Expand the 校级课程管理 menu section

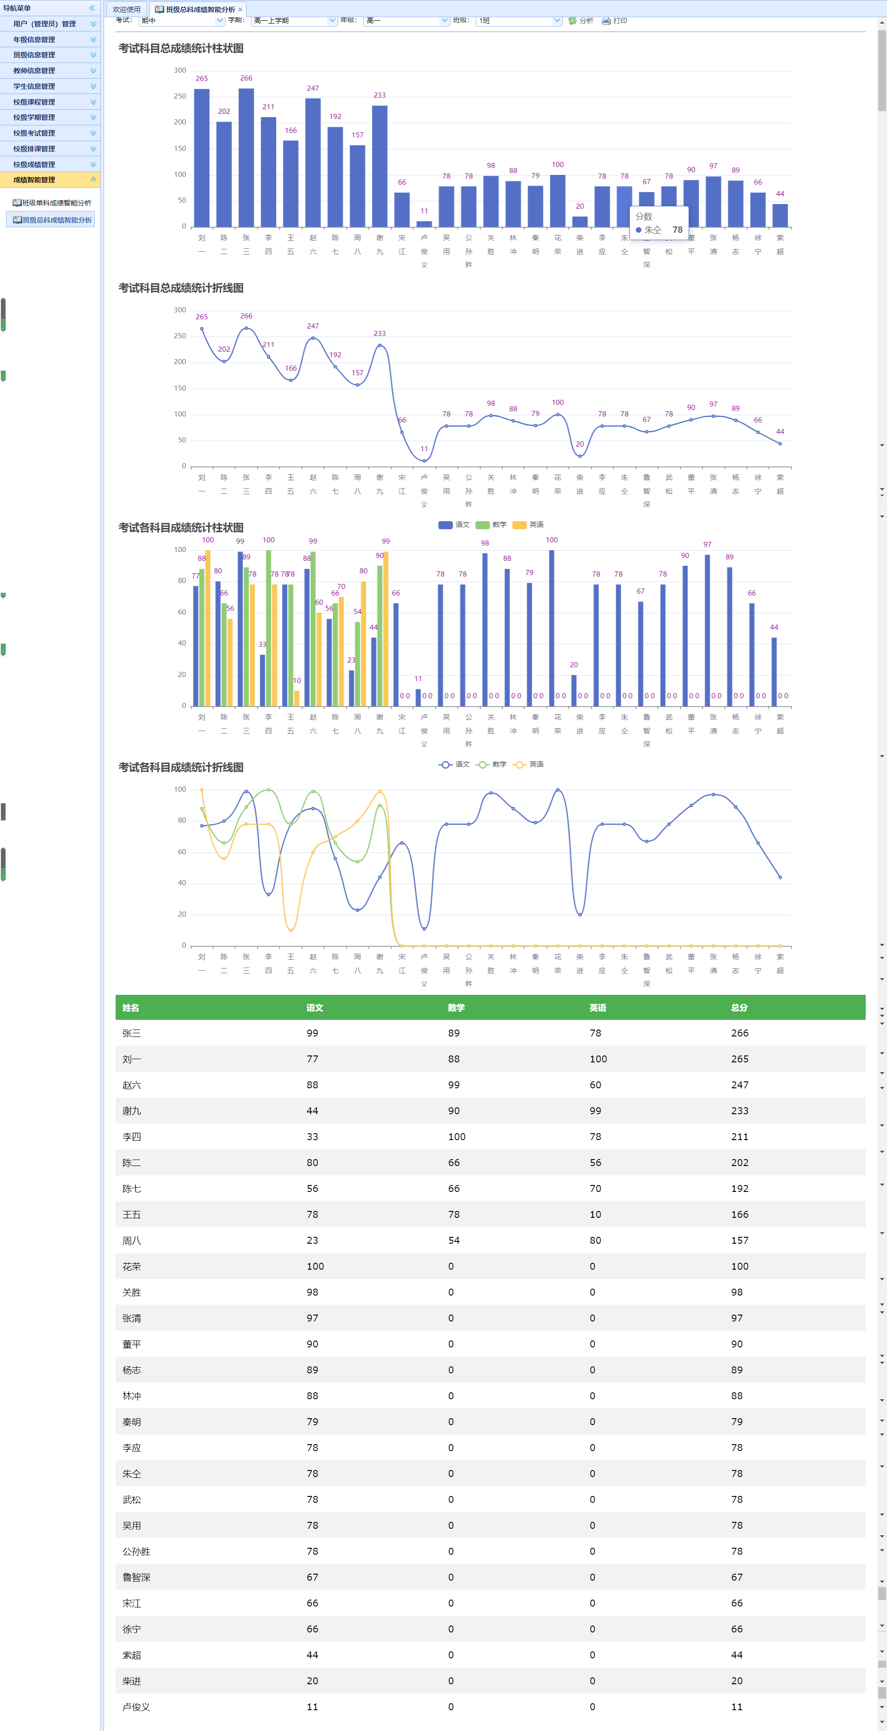pos(50,102)
